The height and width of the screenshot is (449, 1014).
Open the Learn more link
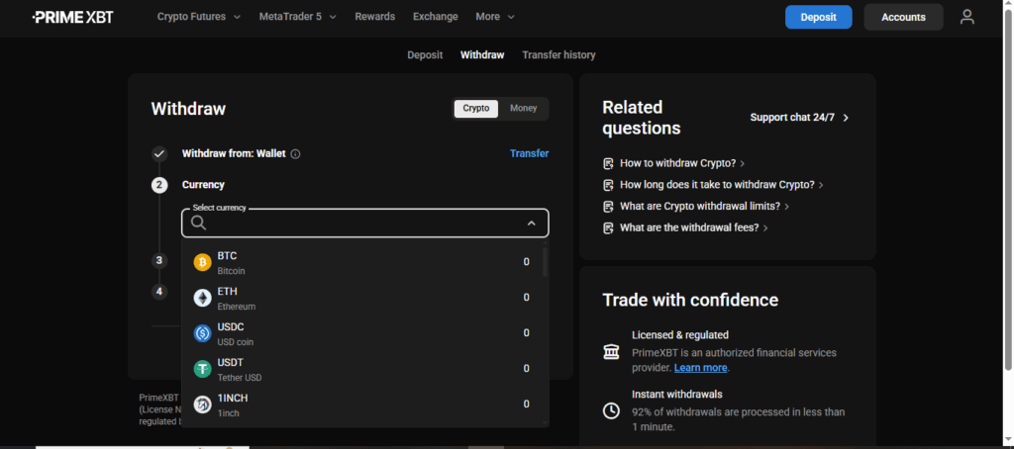pyautogui.click(x=700, y=368)
